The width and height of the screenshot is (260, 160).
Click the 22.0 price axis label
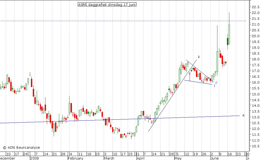[x=256, y=13]
